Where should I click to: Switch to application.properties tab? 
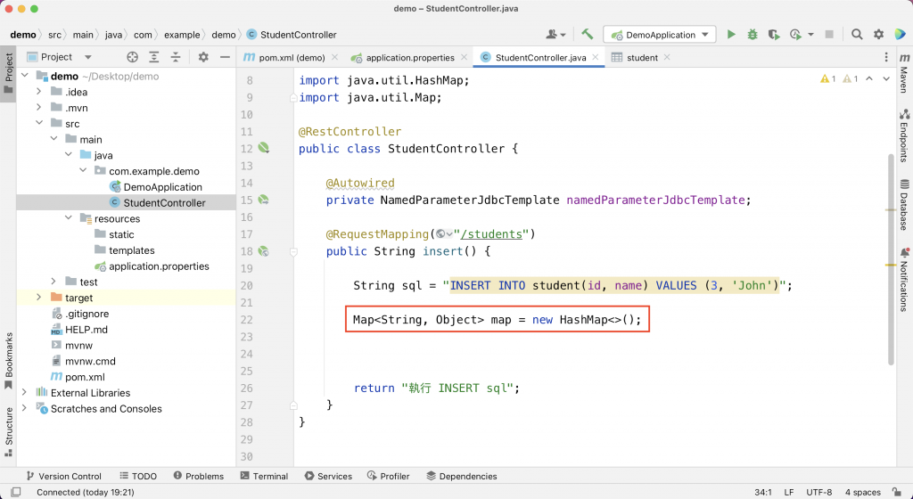point(409,57)
